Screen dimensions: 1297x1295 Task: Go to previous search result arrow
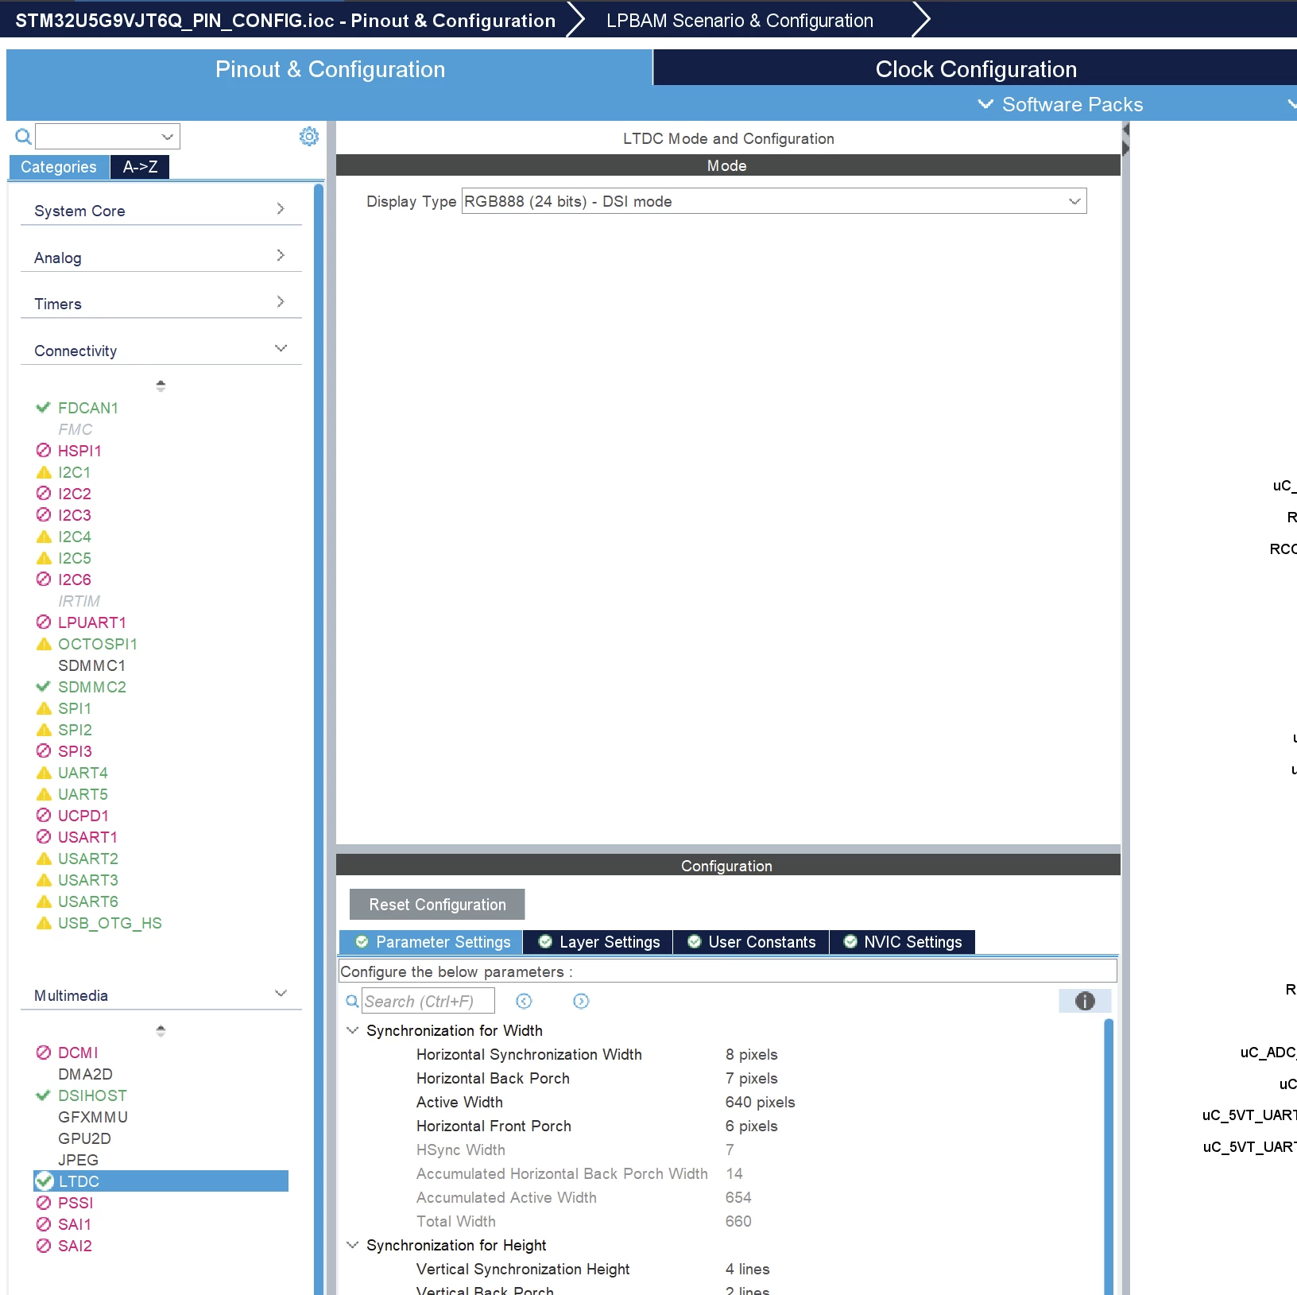(x=524, y=1001)
